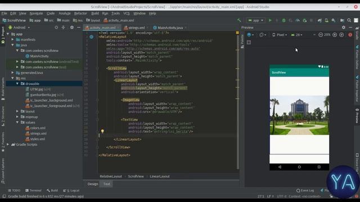
Task: Click the pan/select tool icon below design surface
Action: point(249,43)
